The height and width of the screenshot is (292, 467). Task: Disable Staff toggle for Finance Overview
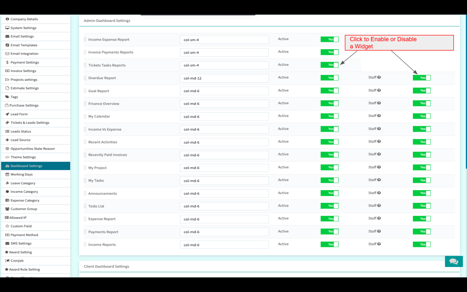point(422,103)
